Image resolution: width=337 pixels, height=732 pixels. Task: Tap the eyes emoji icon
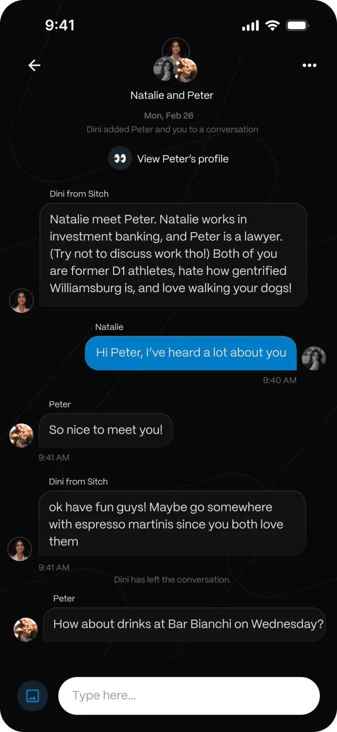tap(120, 158)
